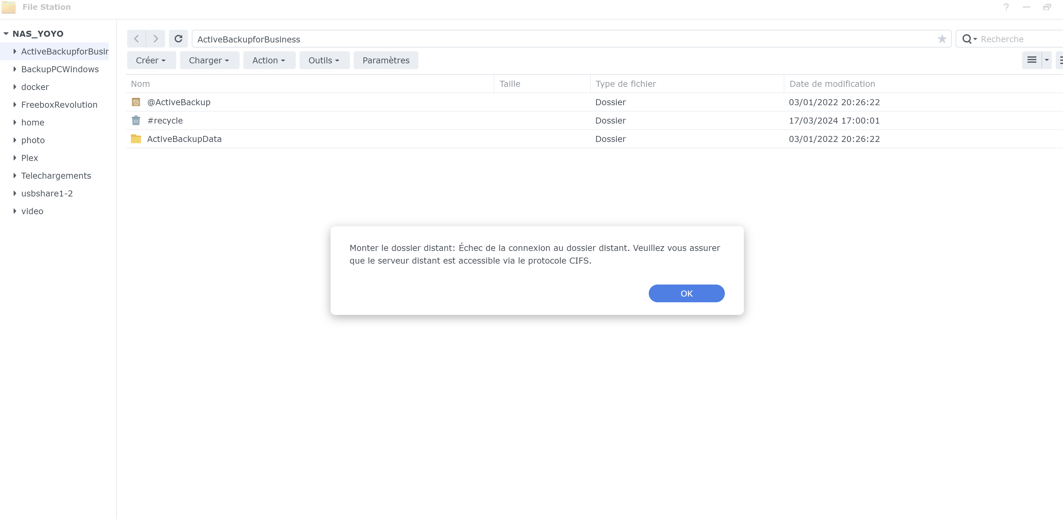The width and height of the screenshot is (1063, 519).
Task: Select home shared folder in sidebar
Action: coord(33,122)
